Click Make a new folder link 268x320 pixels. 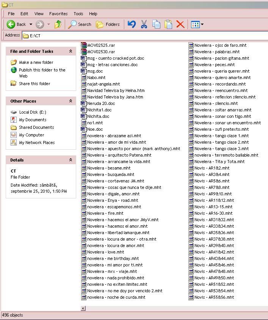[36, 62]
